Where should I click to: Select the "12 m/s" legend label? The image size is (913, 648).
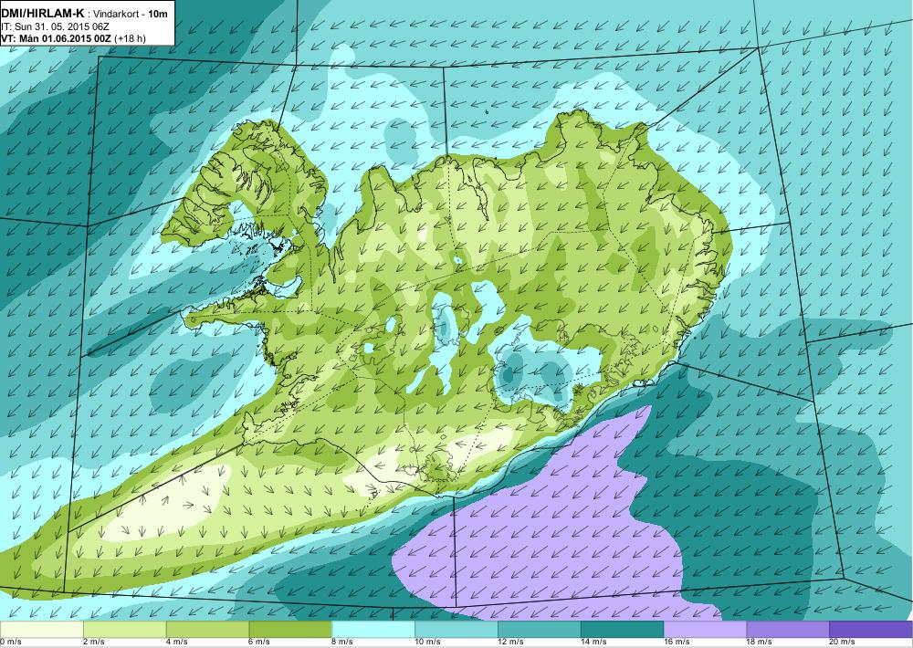click(x=510, y=643)
